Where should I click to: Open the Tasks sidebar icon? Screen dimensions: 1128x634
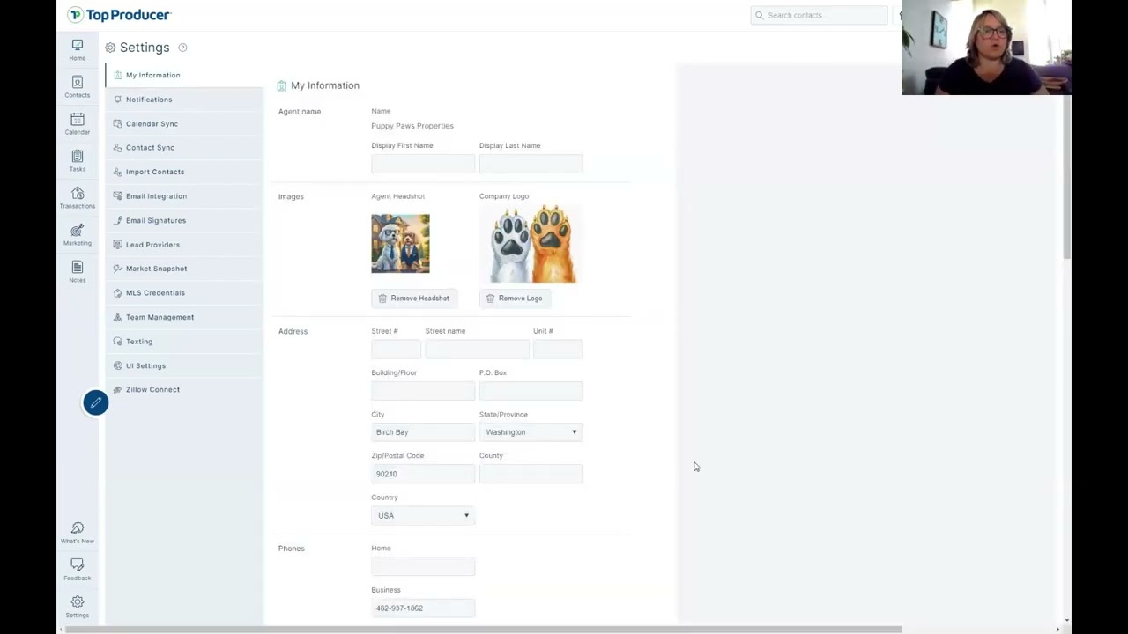tap(78, 161)
